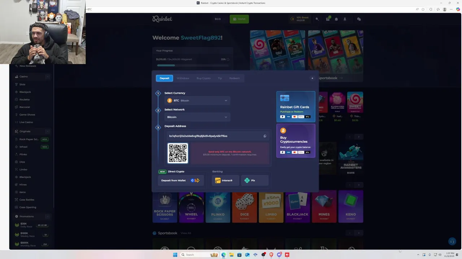Open Discord from the taskbar

(x=279, y=255)
